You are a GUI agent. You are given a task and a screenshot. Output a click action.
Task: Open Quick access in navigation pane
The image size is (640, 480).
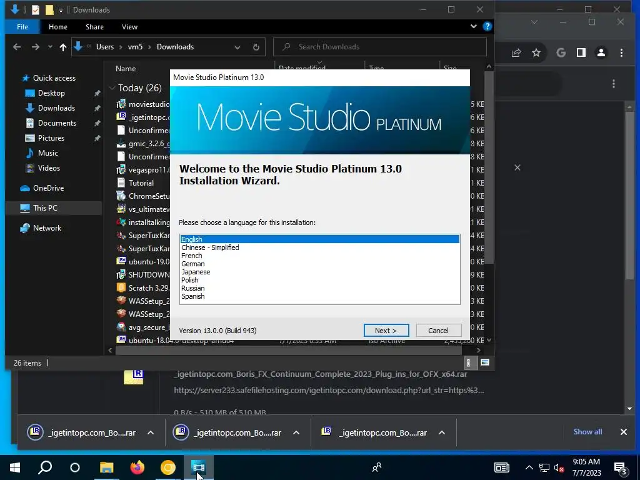click(54, 78)
